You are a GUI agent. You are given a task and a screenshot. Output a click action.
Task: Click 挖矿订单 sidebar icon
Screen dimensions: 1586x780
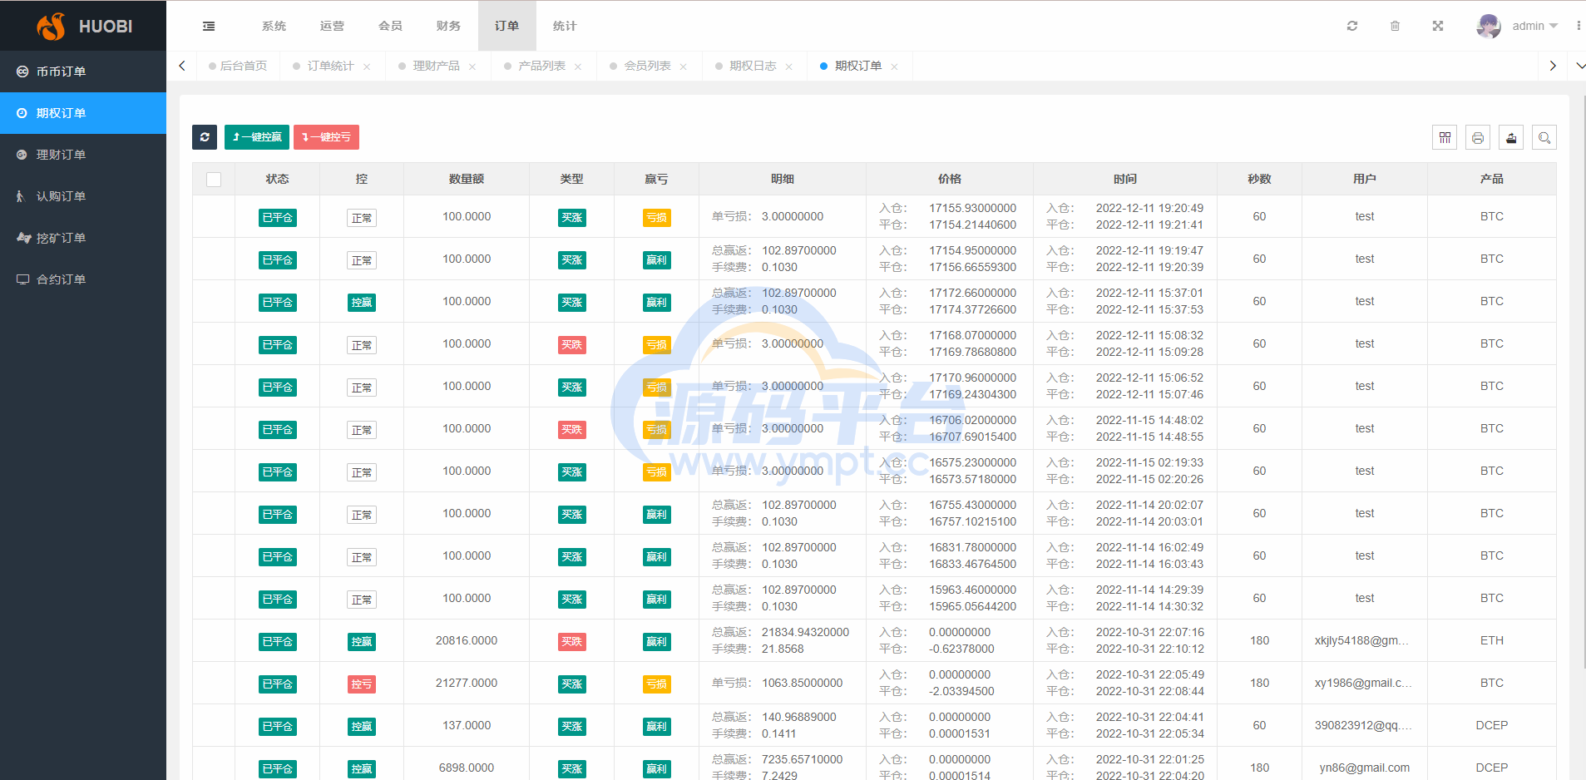tap(23, 238)
